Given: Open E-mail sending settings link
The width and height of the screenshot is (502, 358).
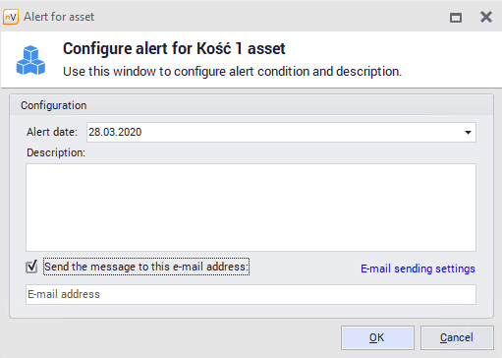Looking at the screenshot, I should (x=418, y=268).
